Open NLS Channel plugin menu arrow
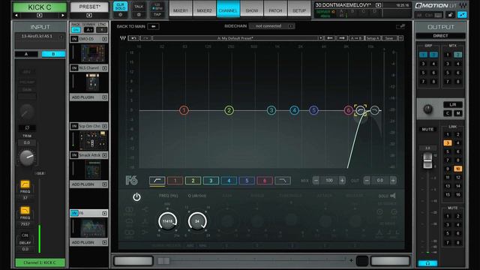 (x=105, y=68)
